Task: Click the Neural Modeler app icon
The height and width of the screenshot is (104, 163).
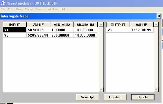Action: click(3, 3)
